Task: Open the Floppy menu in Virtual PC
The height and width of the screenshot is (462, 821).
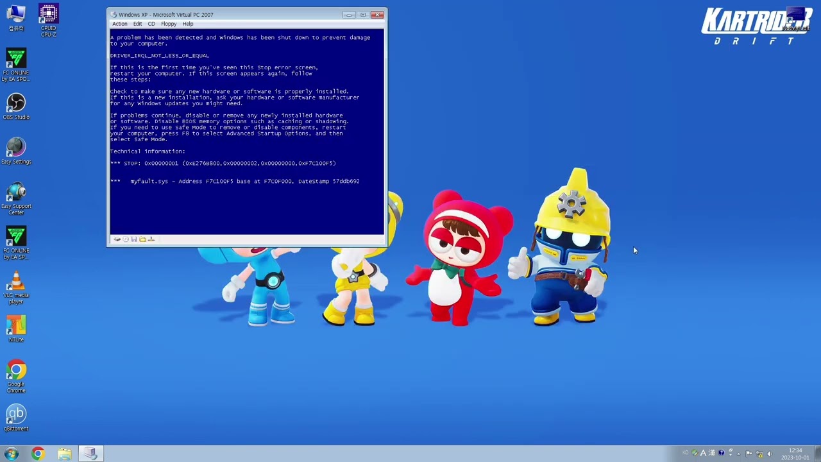Action: 169,24
